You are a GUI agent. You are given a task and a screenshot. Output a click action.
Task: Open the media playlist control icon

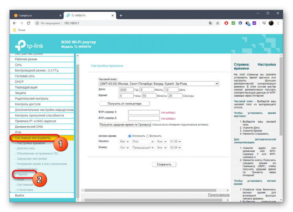tap(264, 23)
